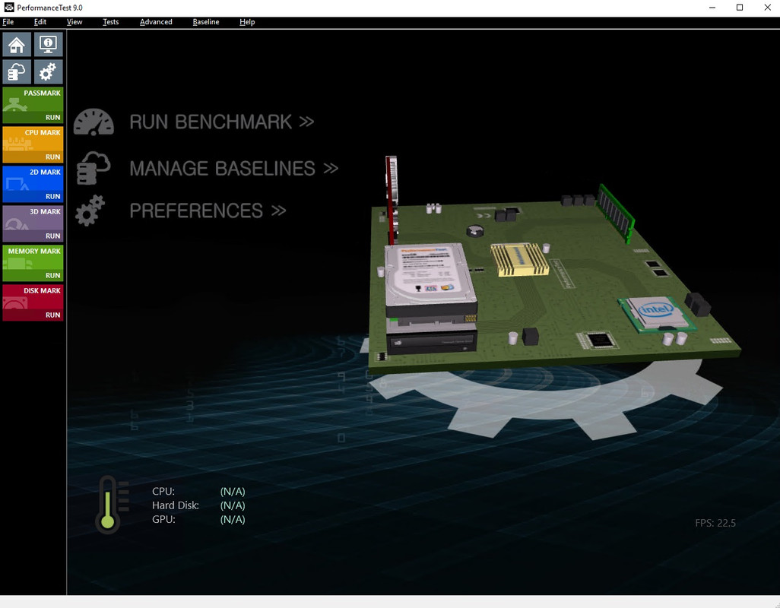
Task: Click the FPS: 22.5 readout
Action: (x=715, y=523)
